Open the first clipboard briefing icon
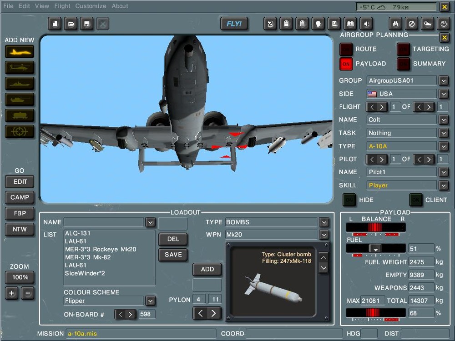Viewport: 455px width, 341px height. pyautogui.click(x=286, y=24)
